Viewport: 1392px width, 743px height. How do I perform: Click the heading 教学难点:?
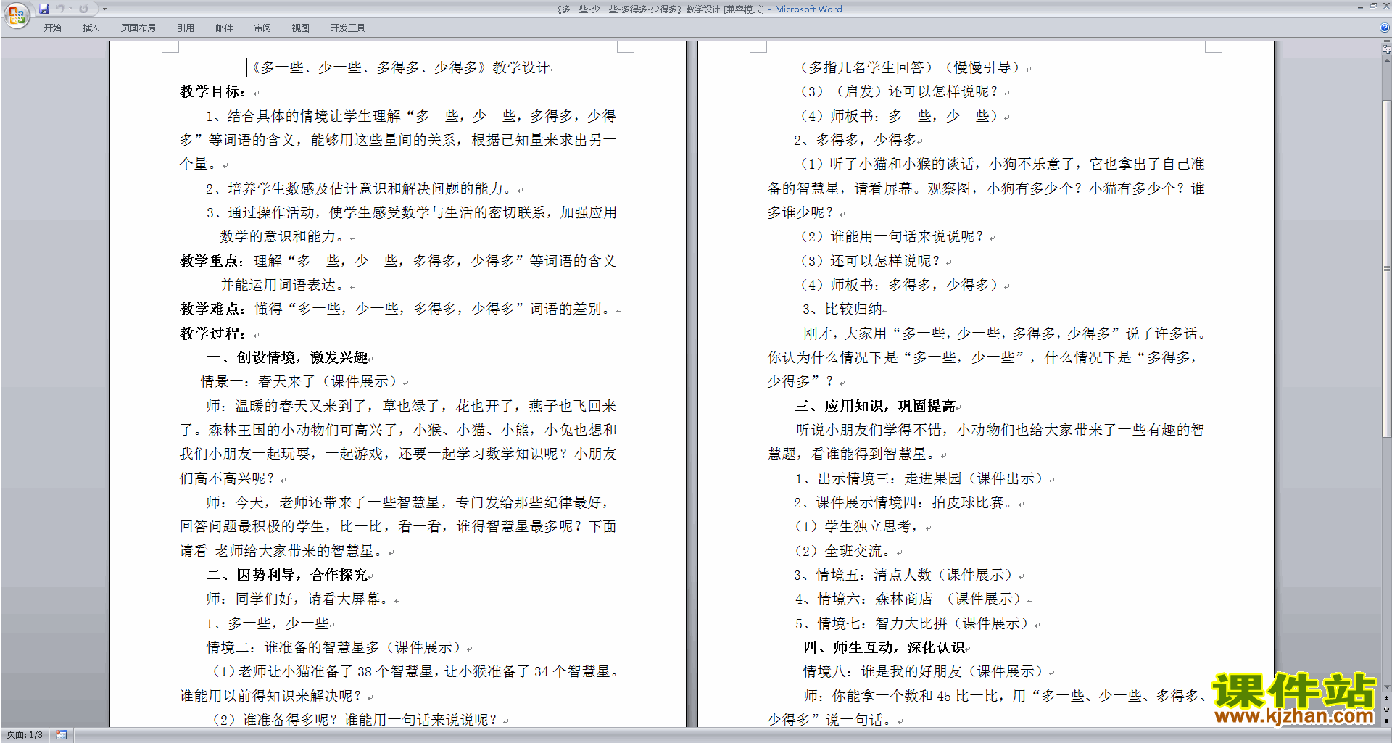212,309
